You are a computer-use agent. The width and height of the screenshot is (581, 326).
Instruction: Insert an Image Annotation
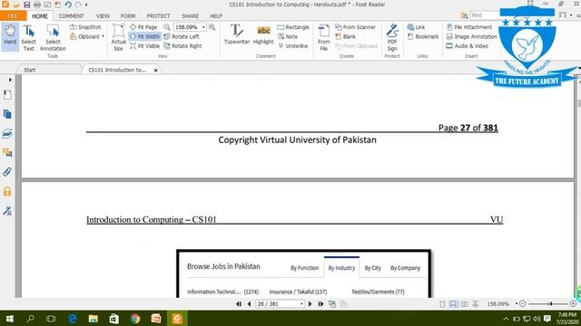[471, 36]
